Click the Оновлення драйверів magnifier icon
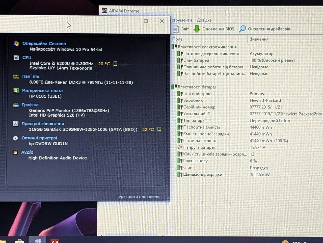 (242, 29)
